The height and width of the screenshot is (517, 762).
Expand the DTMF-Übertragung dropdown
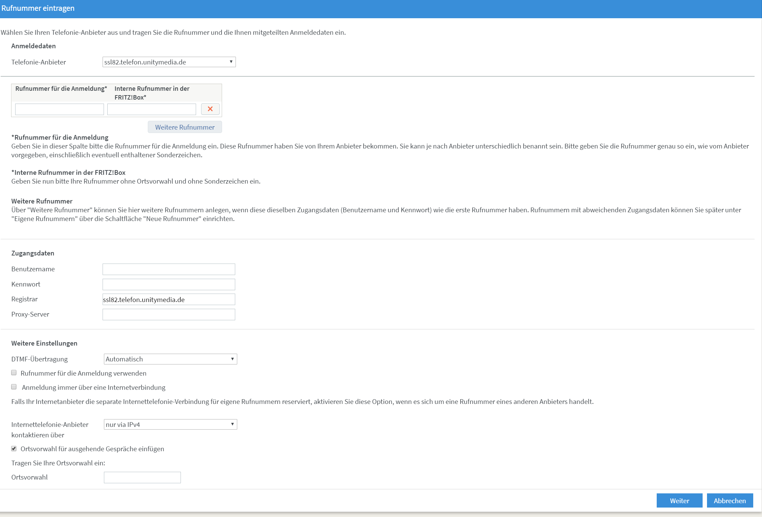pyautogui.click(x=170, y=359)
